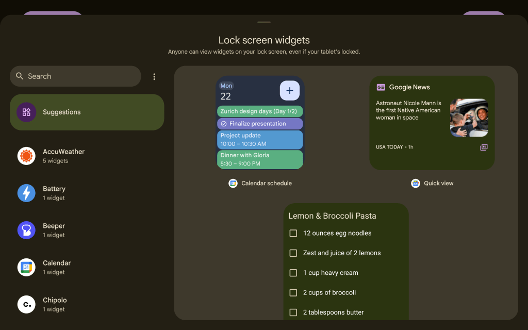Click the Suggestions grid icon
528x330 pixels.
26,112
